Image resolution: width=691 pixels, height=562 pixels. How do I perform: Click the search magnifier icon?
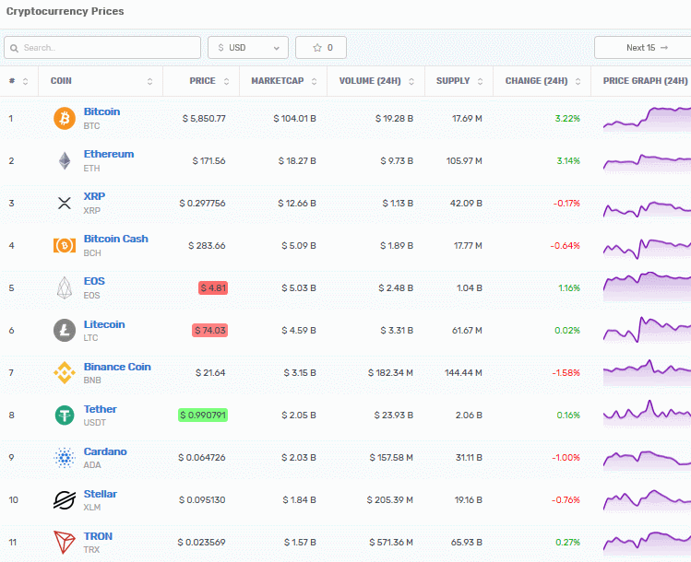click(14, 48)
